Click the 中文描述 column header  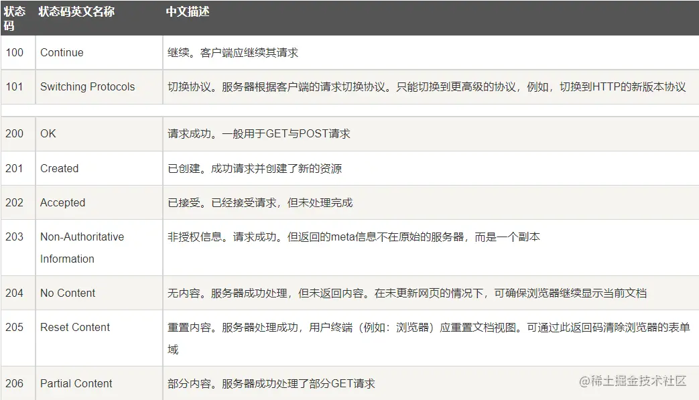(188, 11)
